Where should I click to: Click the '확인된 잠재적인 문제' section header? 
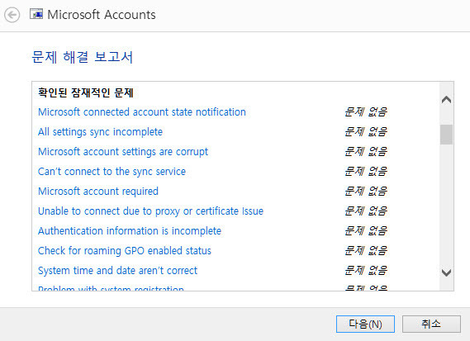tap(86, 92)
